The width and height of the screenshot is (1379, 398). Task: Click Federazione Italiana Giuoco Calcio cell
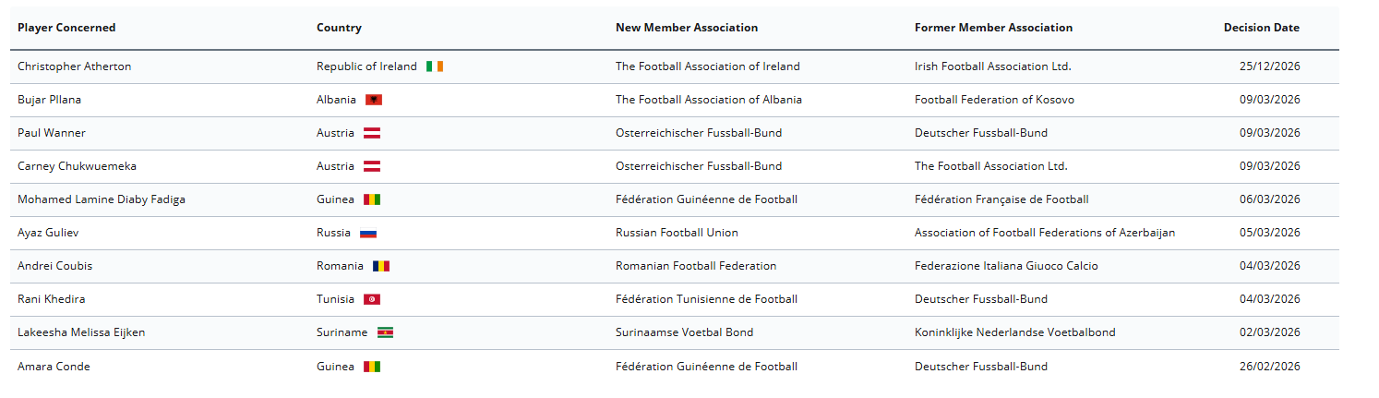pos(1006,266)
